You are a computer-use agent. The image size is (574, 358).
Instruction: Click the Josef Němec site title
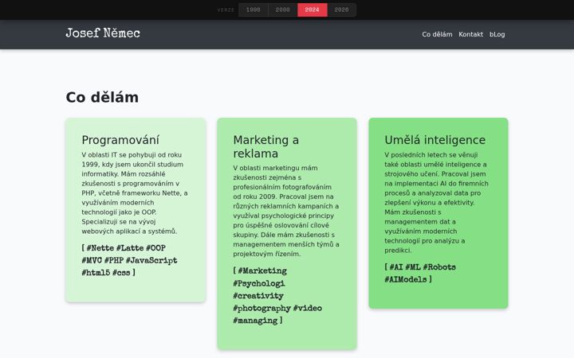[103, 33]
